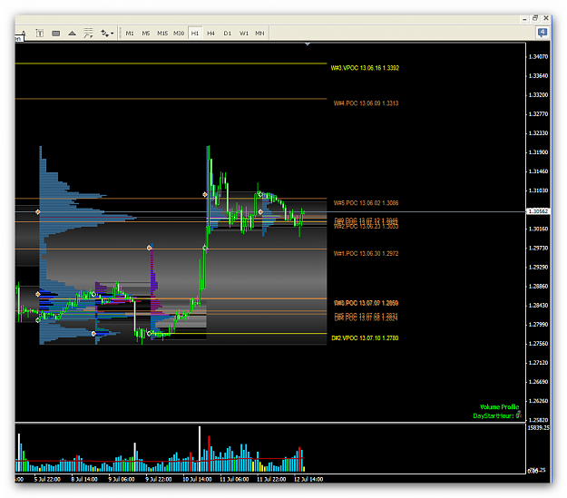Switch to W1 weekly timeframe
The image size is (567, 498).
[244, 34]
